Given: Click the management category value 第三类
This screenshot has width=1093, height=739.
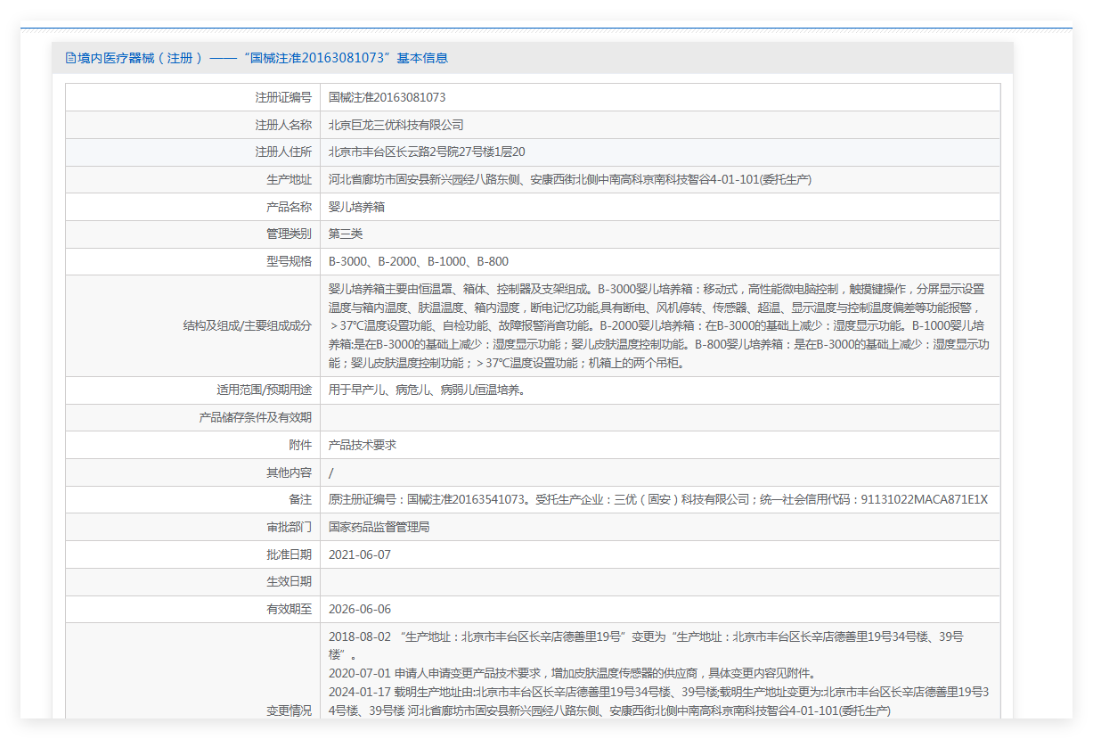Looking at the screenshot, I should [346, 234].
